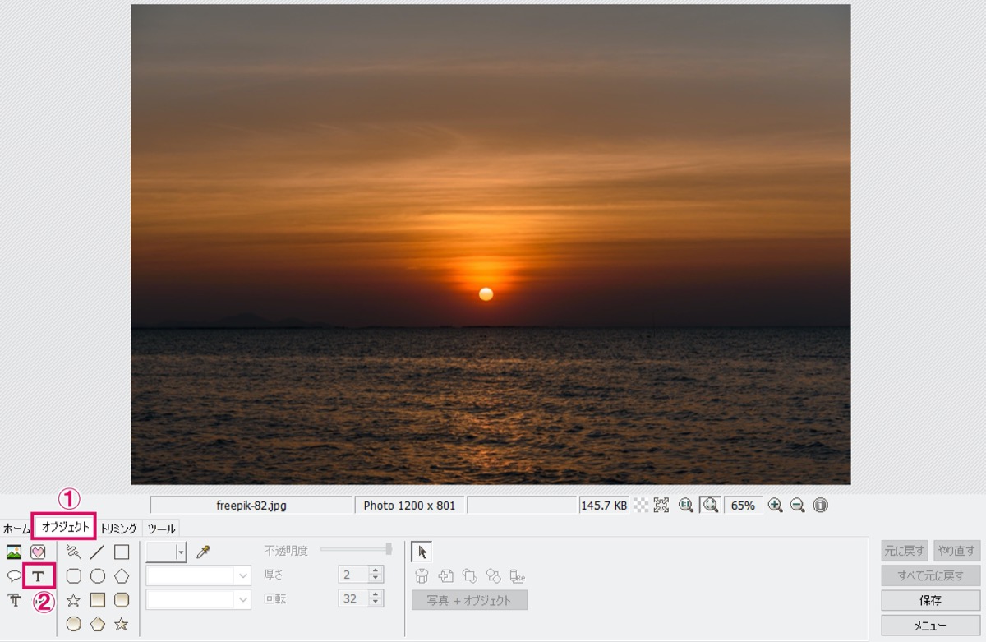Image resolution: width=986 pixels, height=642 pixels.
Task: Open the heart clipart icon
Action: (x=38, y=552)
